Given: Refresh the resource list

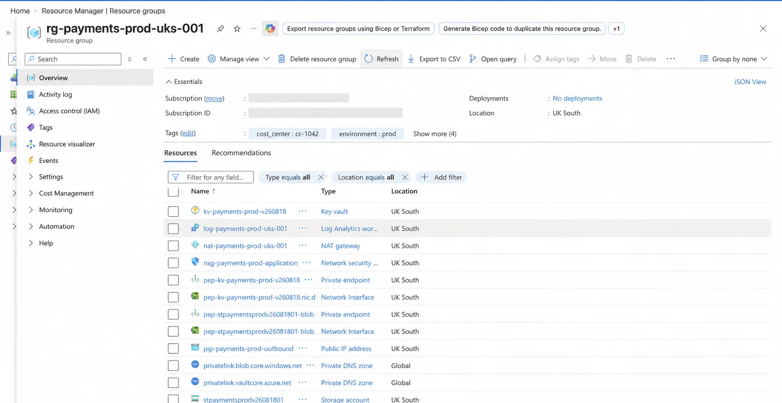Looking at the screenshot, I should (x=382, y=59).
